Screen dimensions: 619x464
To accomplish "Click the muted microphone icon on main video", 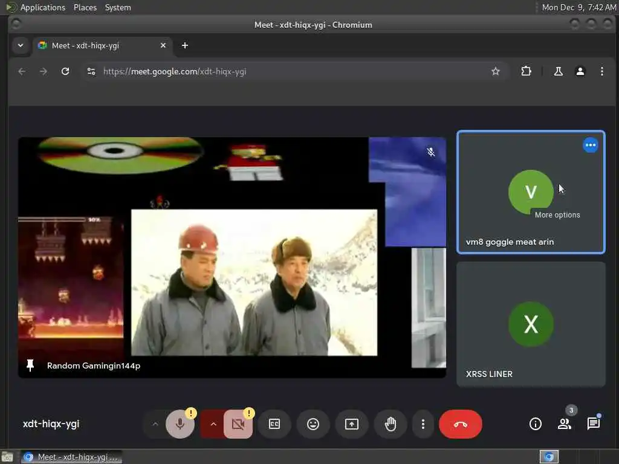I will pos(430,152).
